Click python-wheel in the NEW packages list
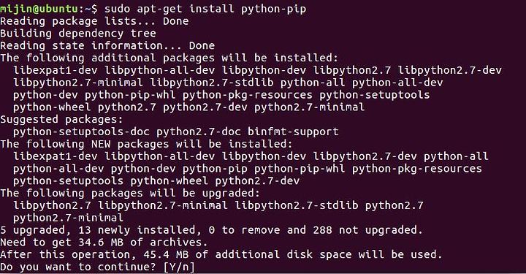526x274 pixels. pyautogui.click(x=169, y=181)
